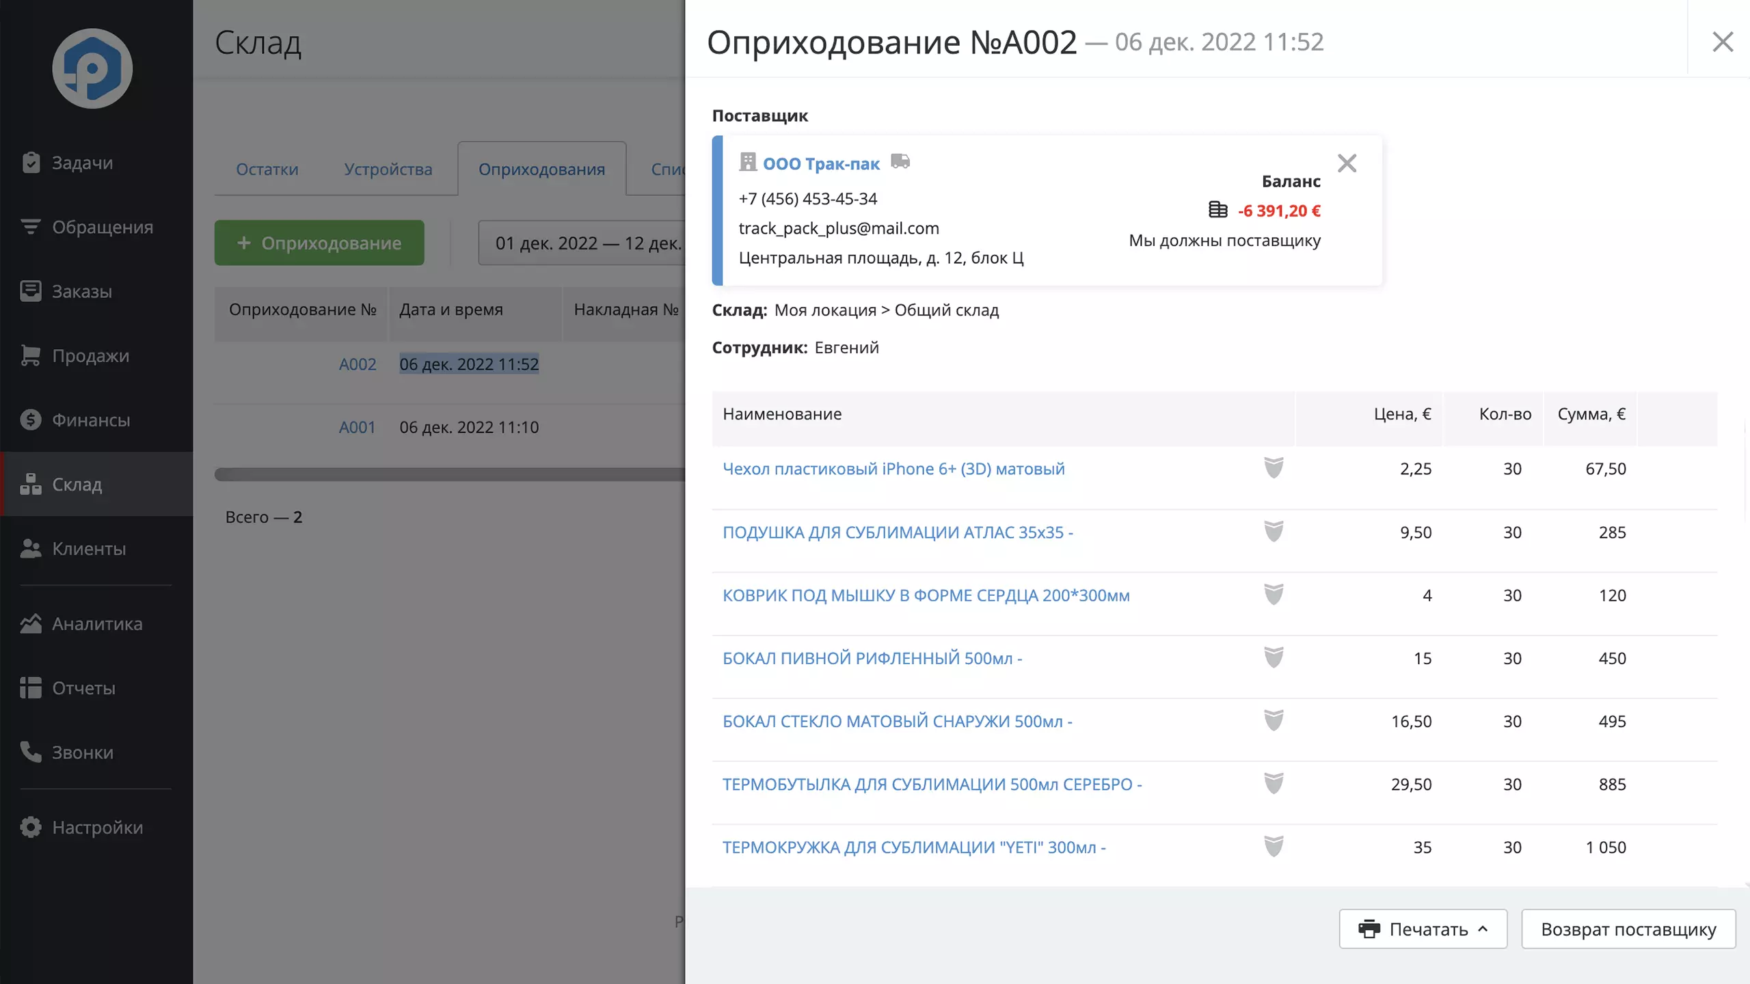The image size is (1750, 984).
Task: Open supplier ООО Трак-пак link
Action: (821, 164)
